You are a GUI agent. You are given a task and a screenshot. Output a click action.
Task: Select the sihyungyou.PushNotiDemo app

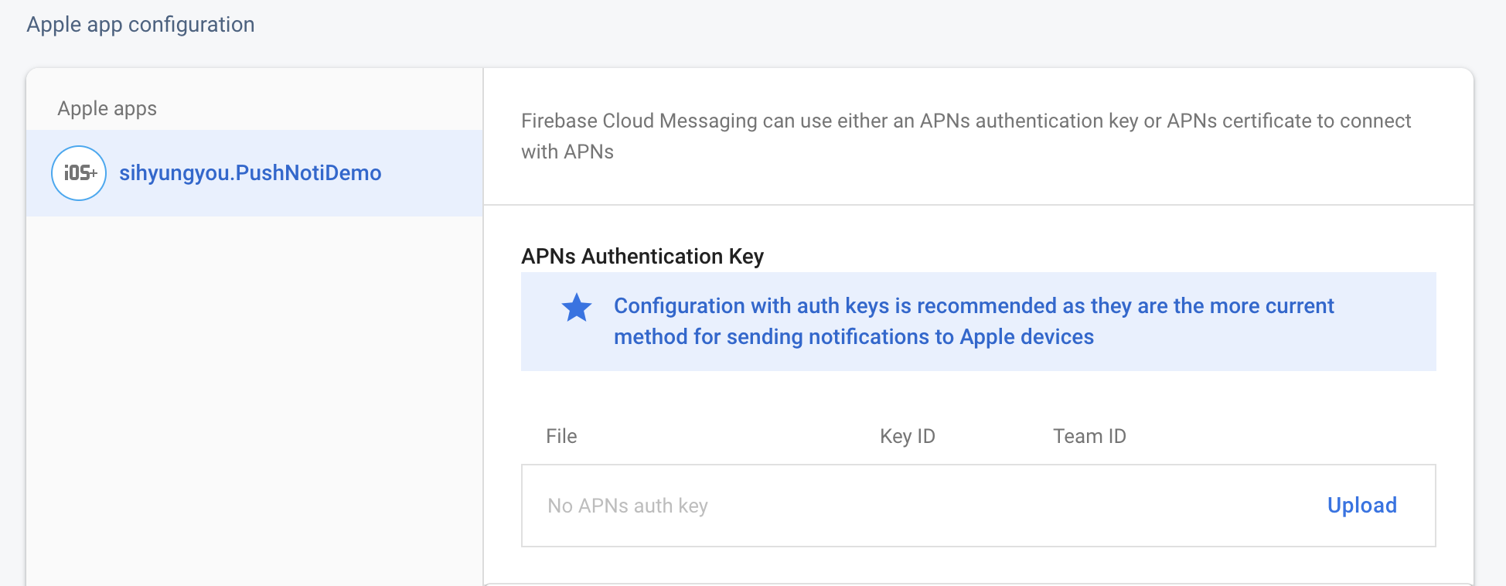254,173
